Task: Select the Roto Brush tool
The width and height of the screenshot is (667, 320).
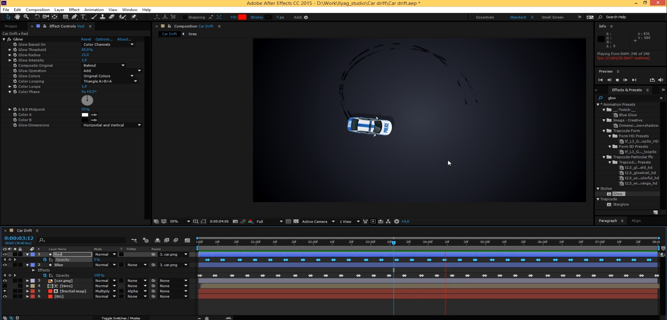Action: pyautogui.click(x=122, y=17)
